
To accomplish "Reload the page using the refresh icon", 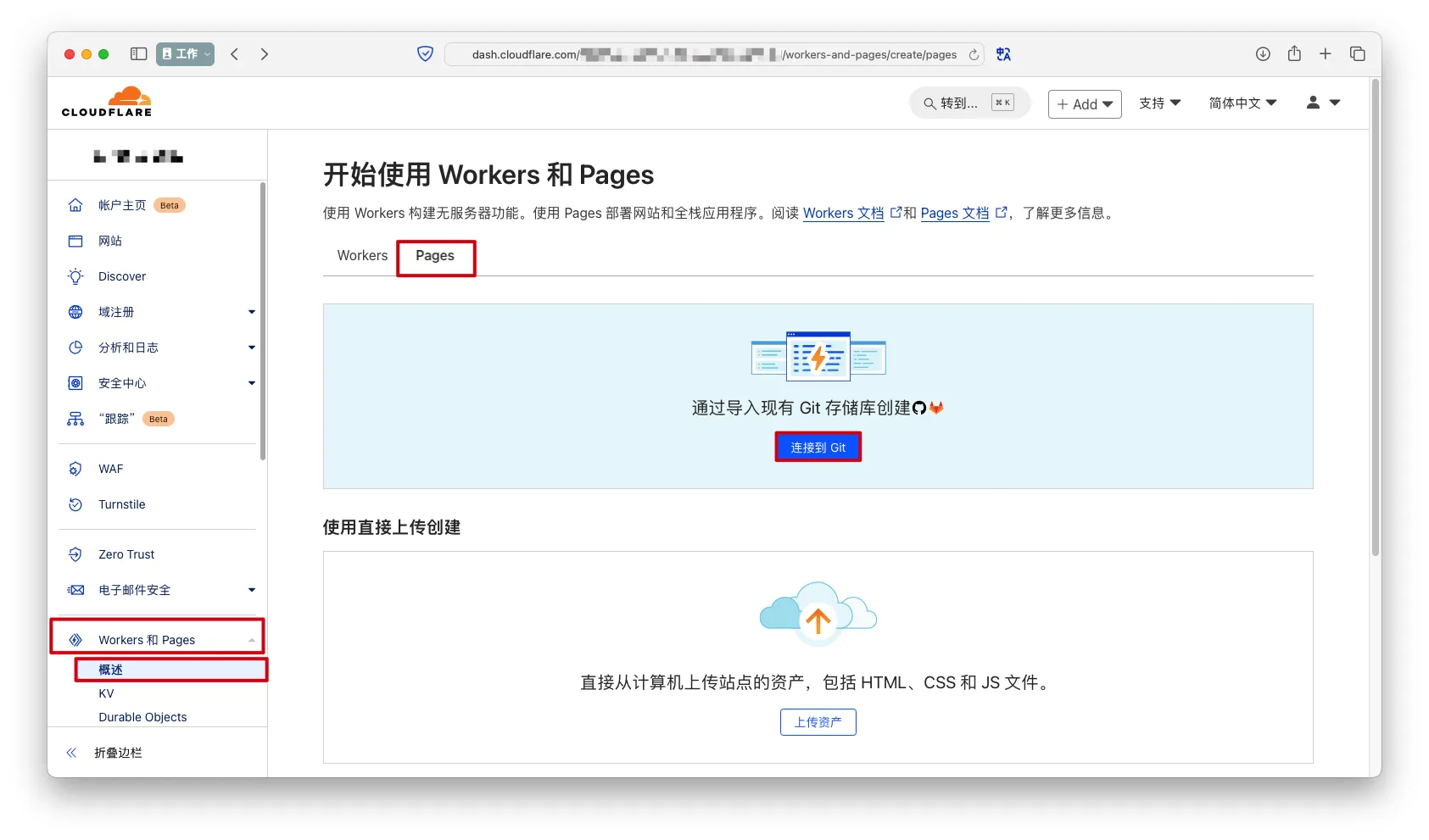I will point(974,54).
